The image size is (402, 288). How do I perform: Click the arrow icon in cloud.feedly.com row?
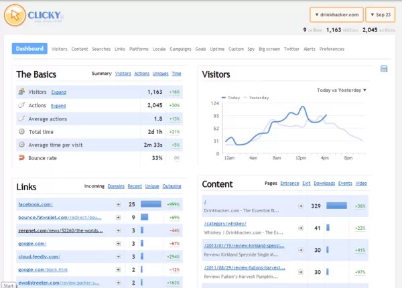[118, 257]
